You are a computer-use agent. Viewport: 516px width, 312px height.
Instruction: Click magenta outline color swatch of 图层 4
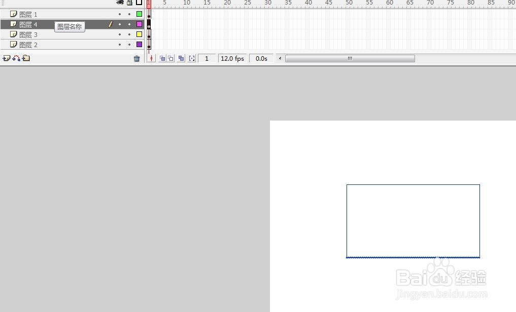click(139, 24)
